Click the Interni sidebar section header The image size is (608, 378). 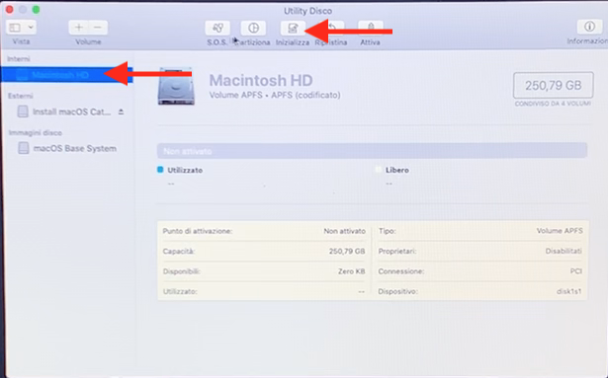19,59
